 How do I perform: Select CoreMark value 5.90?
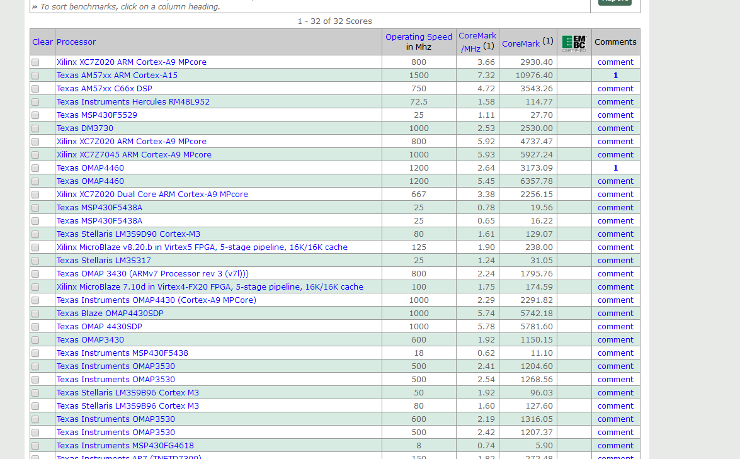(x=544, y=445)
